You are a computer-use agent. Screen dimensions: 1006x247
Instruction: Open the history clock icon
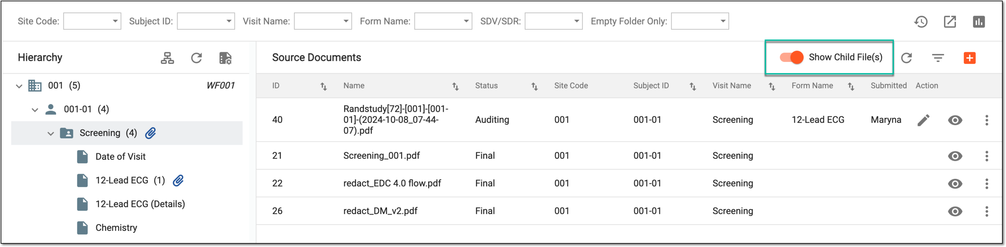tap(921, 22)
